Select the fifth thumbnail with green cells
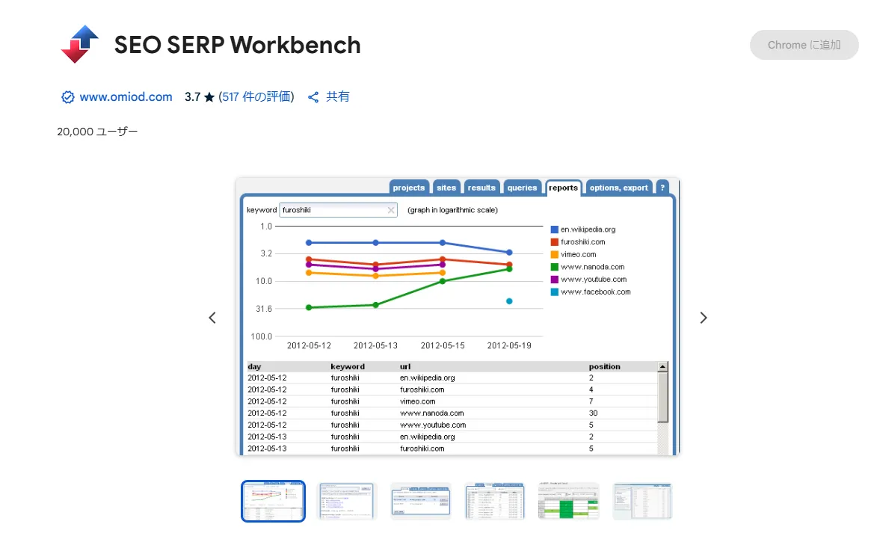The width and height of the screenshot is (877, 539). tap(569, 501)
